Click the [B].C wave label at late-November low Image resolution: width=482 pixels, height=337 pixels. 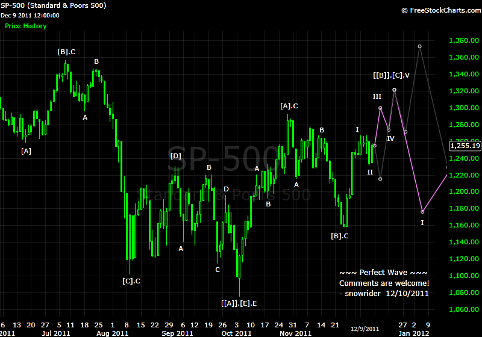[x=340, y=236]
